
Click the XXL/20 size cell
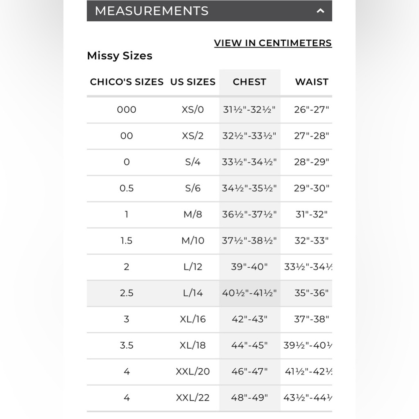point(193,372)
